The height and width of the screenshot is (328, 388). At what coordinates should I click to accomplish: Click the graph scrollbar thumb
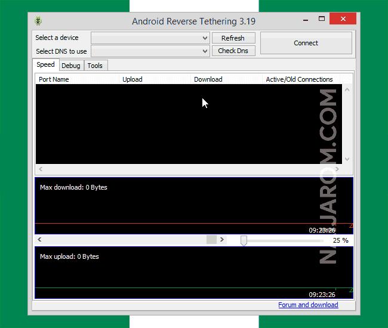point(211,240)
